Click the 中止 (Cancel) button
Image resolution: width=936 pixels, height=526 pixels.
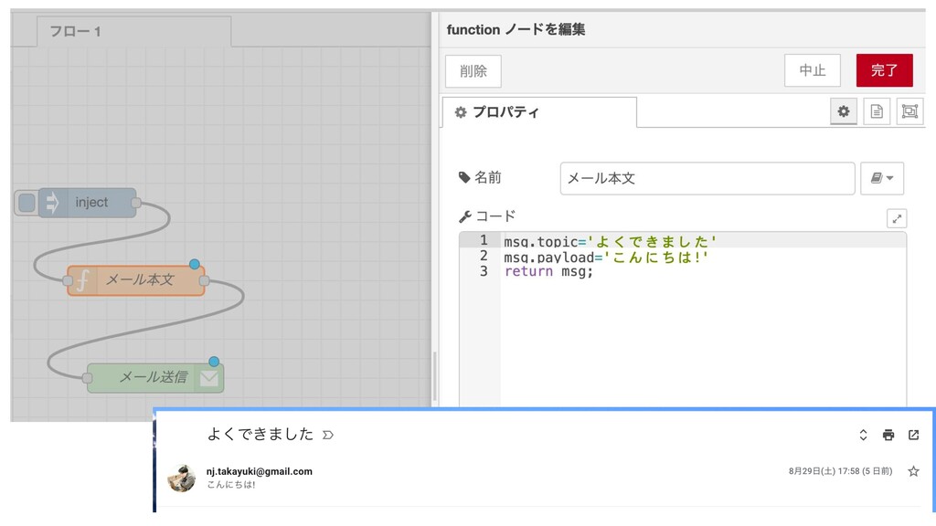point(813,70)
